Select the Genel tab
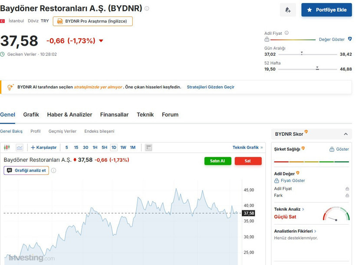The width and height of the screenshot is (356, 265). pos(7,114)
